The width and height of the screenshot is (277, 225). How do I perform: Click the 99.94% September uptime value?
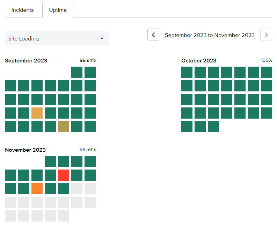(88, 60)
